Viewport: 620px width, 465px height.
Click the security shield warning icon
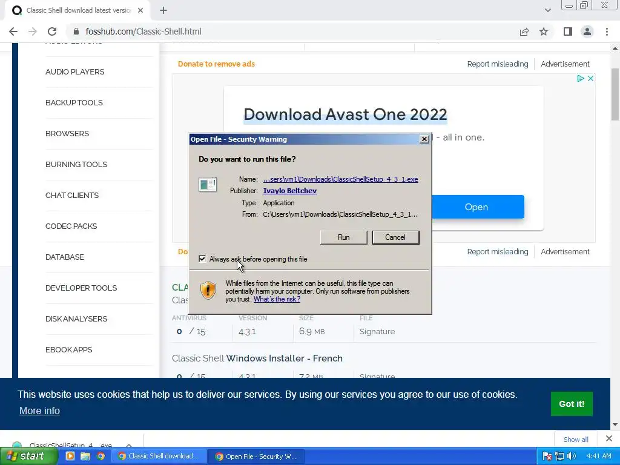coord(208,291)
